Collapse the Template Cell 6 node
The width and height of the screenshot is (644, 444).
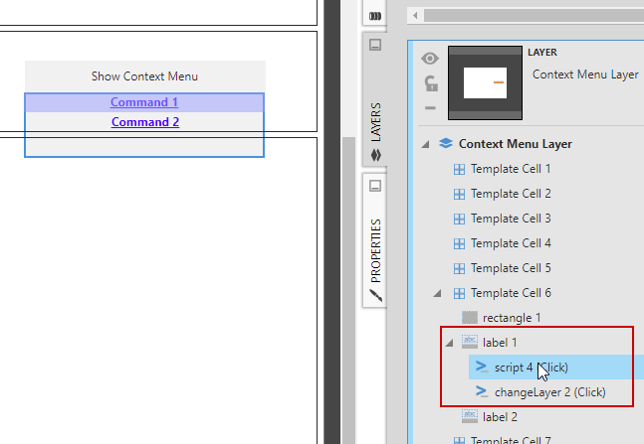437,293
